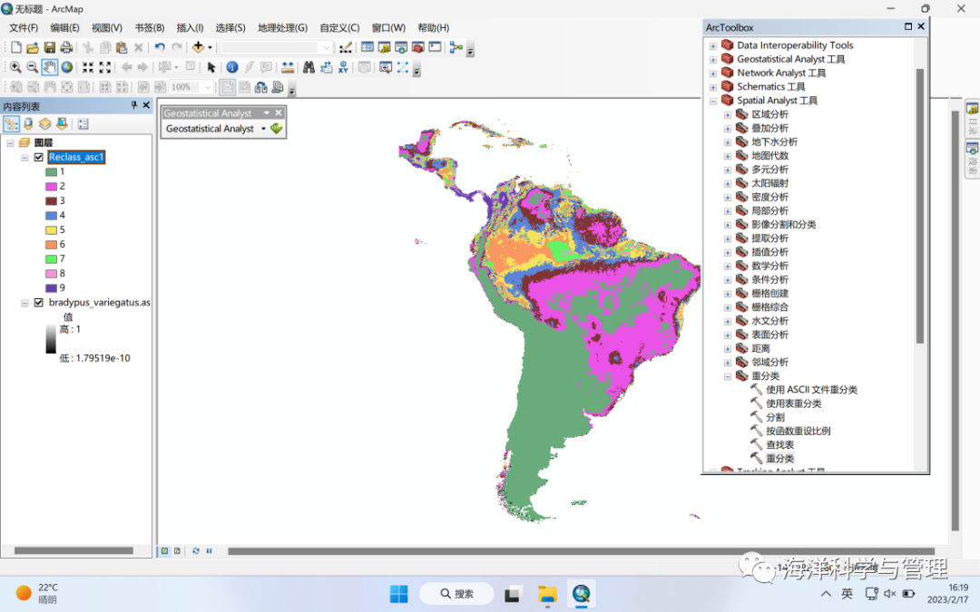The image size is (980, 612).
Task: Save the map with the floppy icon
Action: (x=49, y=47)
